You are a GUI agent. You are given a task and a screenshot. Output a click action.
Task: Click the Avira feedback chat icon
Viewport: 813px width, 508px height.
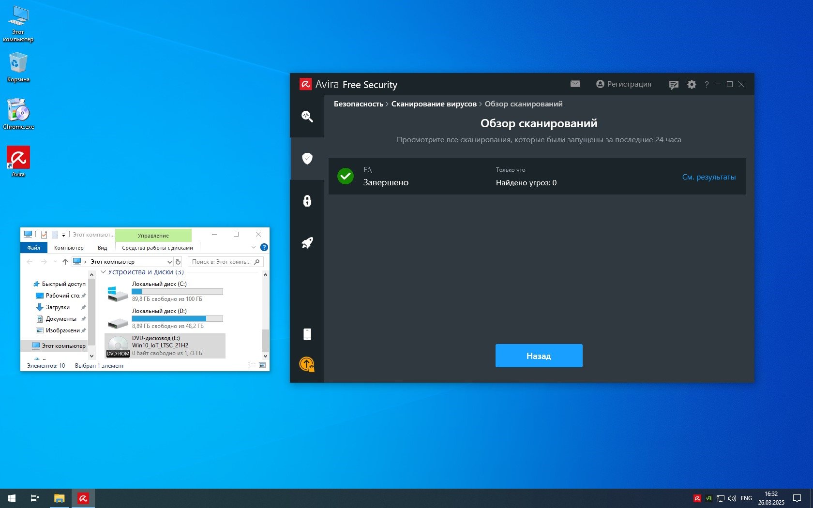click(x=673, y=85)
